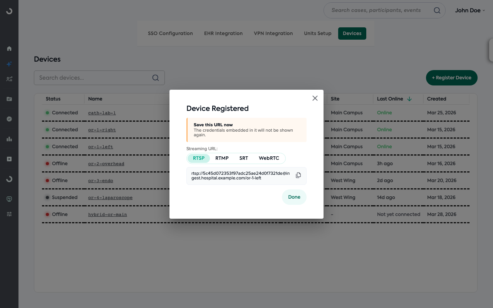Select the WebRTC protocol option
Screen dimensions: 493x308
click(x=269, y=158)
